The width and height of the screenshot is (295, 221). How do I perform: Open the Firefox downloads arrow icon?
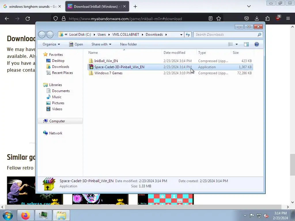[257, 18]
